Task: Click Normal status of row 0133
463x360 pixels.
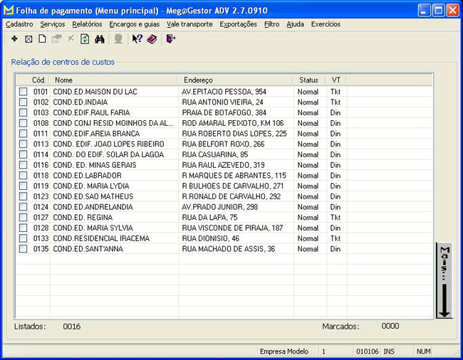Action: coord(308,238)
